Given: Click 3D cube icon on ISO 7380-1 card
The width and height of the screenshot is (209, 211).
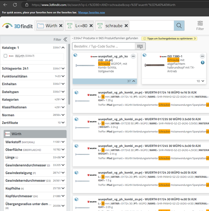Looking at the screenshot, I should point(144,55).
